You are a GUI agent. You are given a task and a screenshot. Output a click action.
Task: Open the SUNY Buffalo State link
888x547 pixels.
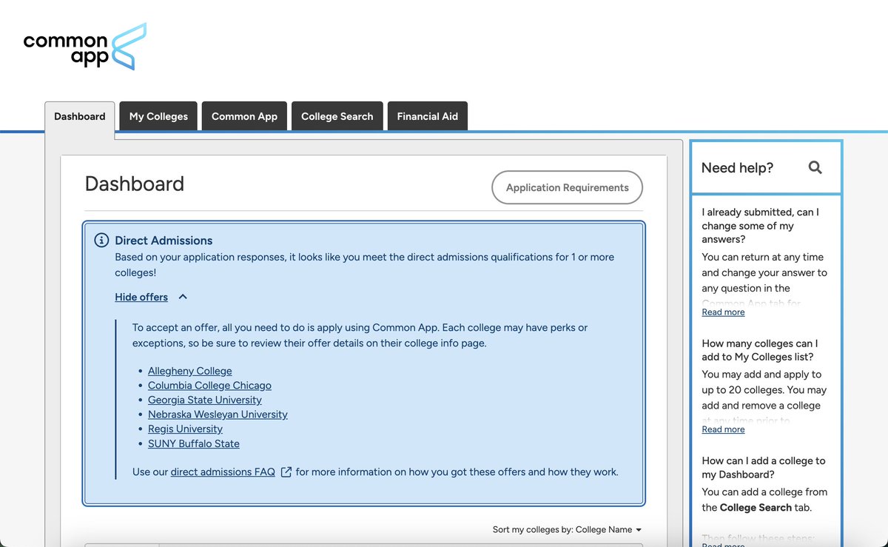click(x=194, y=443)
